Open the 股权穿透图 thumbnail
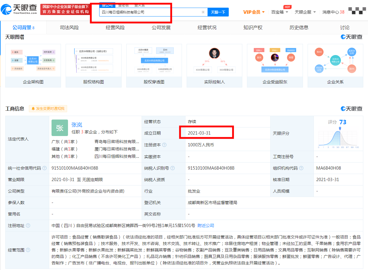This screenshot has height=270, width=368. click(154, 66)
